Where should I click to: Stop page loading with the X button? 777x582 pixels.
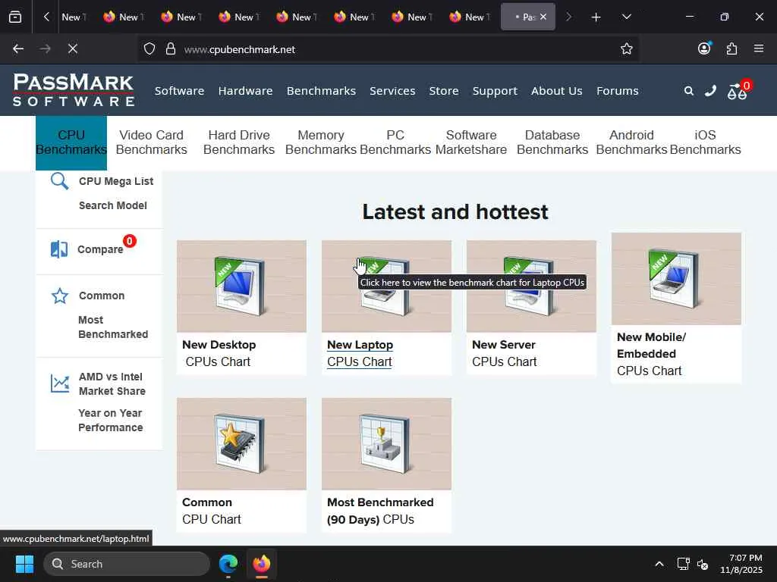(x=72, y=49)
